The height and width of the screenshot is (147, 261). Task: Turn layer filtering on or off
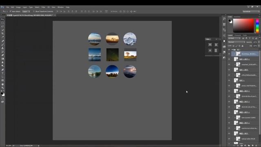259,38
